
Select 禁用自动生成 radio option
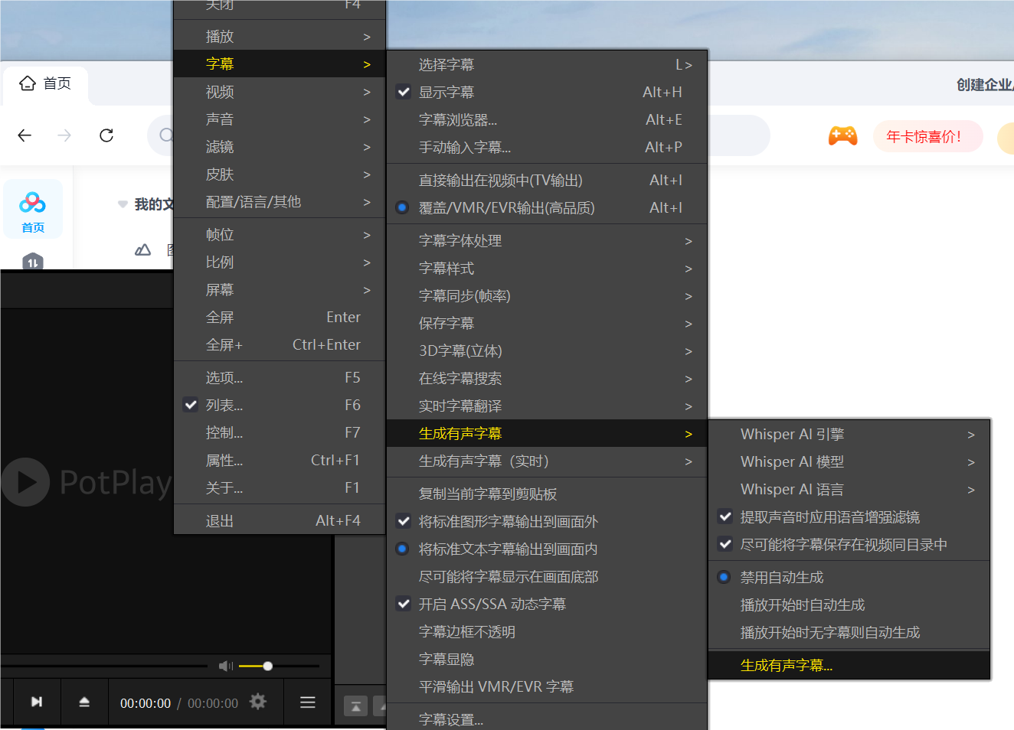tap(849, 577)
